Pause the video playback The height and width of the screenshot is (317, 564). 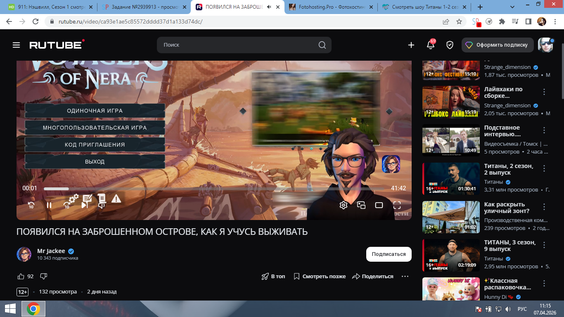pyautogui.click(x=49, y=205)
